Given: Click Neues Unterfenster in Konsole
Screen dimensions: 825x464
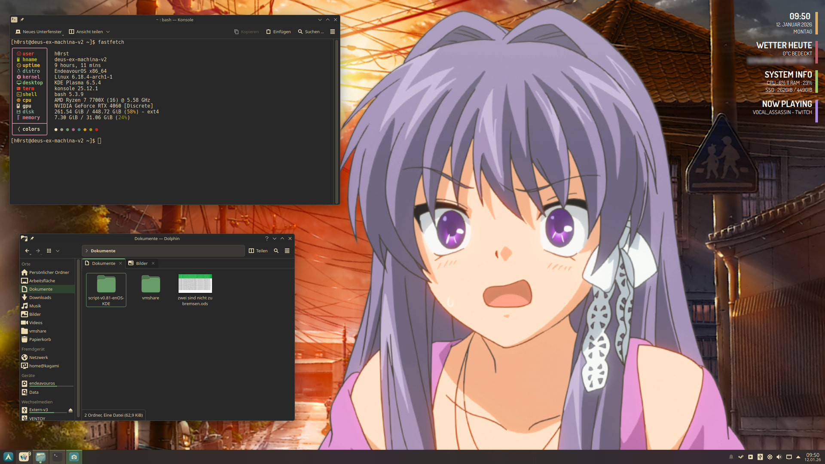Looking at the screenshot, I should (x=39, y=32).
